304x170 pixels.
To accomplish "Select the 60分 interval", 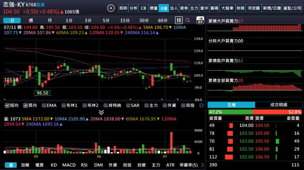I will pyautogui.click(x=163, y=20).
